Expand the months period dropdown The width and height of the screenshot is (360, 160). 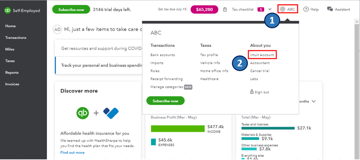click(314, 102)
